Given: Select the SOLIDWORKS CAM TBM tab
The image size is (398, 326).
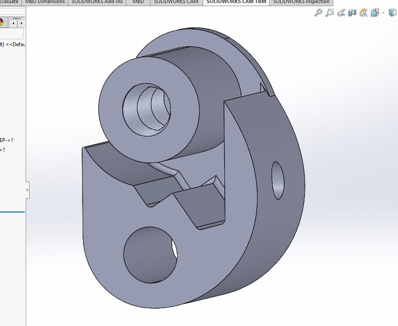Looking at the screenshot, I should (x=236, y=2).
